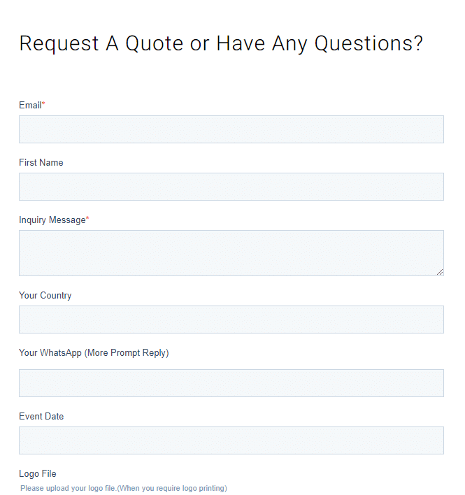
Task: Click 'Request A Quote' in the heading
Action: pyautogui.click(x=101, y=43)
